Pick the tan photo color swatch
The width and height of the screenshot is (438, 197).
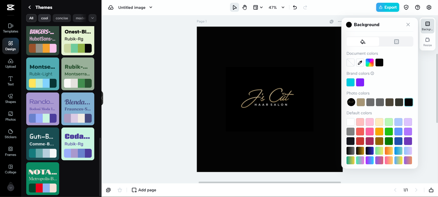(x=361, y=102)
